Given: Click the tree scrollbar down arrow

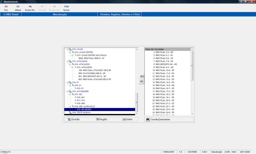Looking at the screenshot, I should [x=137, y=114].
